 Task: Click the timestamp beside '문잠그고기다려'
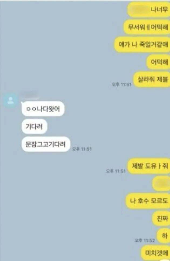point(82,149)
